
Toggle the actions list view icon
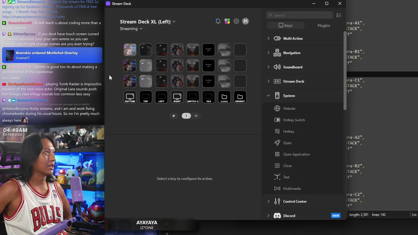pyautogui.click(x=339, y=15)
